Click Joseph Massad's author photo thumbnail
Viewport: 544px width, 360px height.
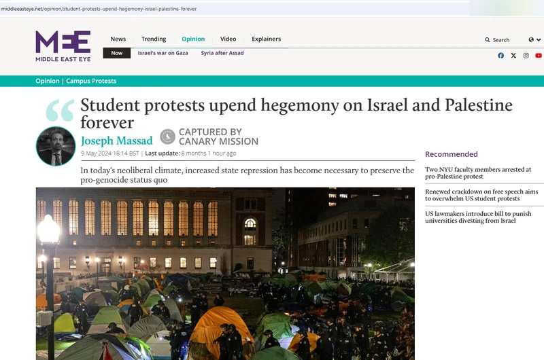click(x=56, y=146)
